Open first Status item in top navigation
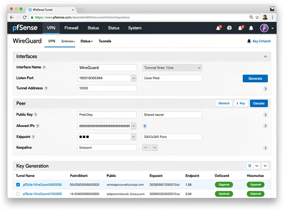The image size is (284, 210). point(93,28)
